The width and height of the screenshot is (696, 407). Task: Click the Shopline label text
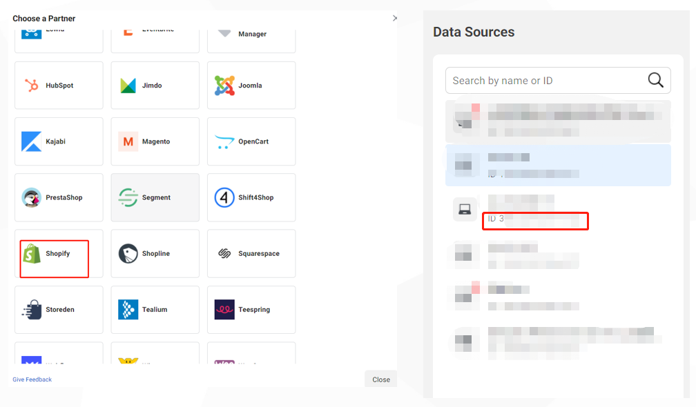156,254
